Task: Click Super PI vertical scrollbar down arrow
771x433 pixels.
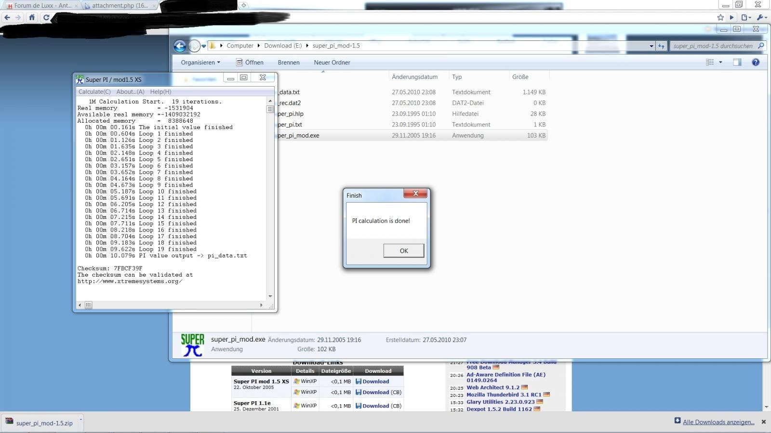Action: (x=270, y=296)
